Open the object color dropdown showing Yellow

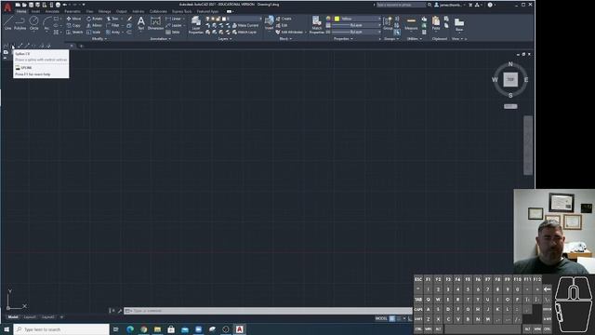click(x=357, y=19)
